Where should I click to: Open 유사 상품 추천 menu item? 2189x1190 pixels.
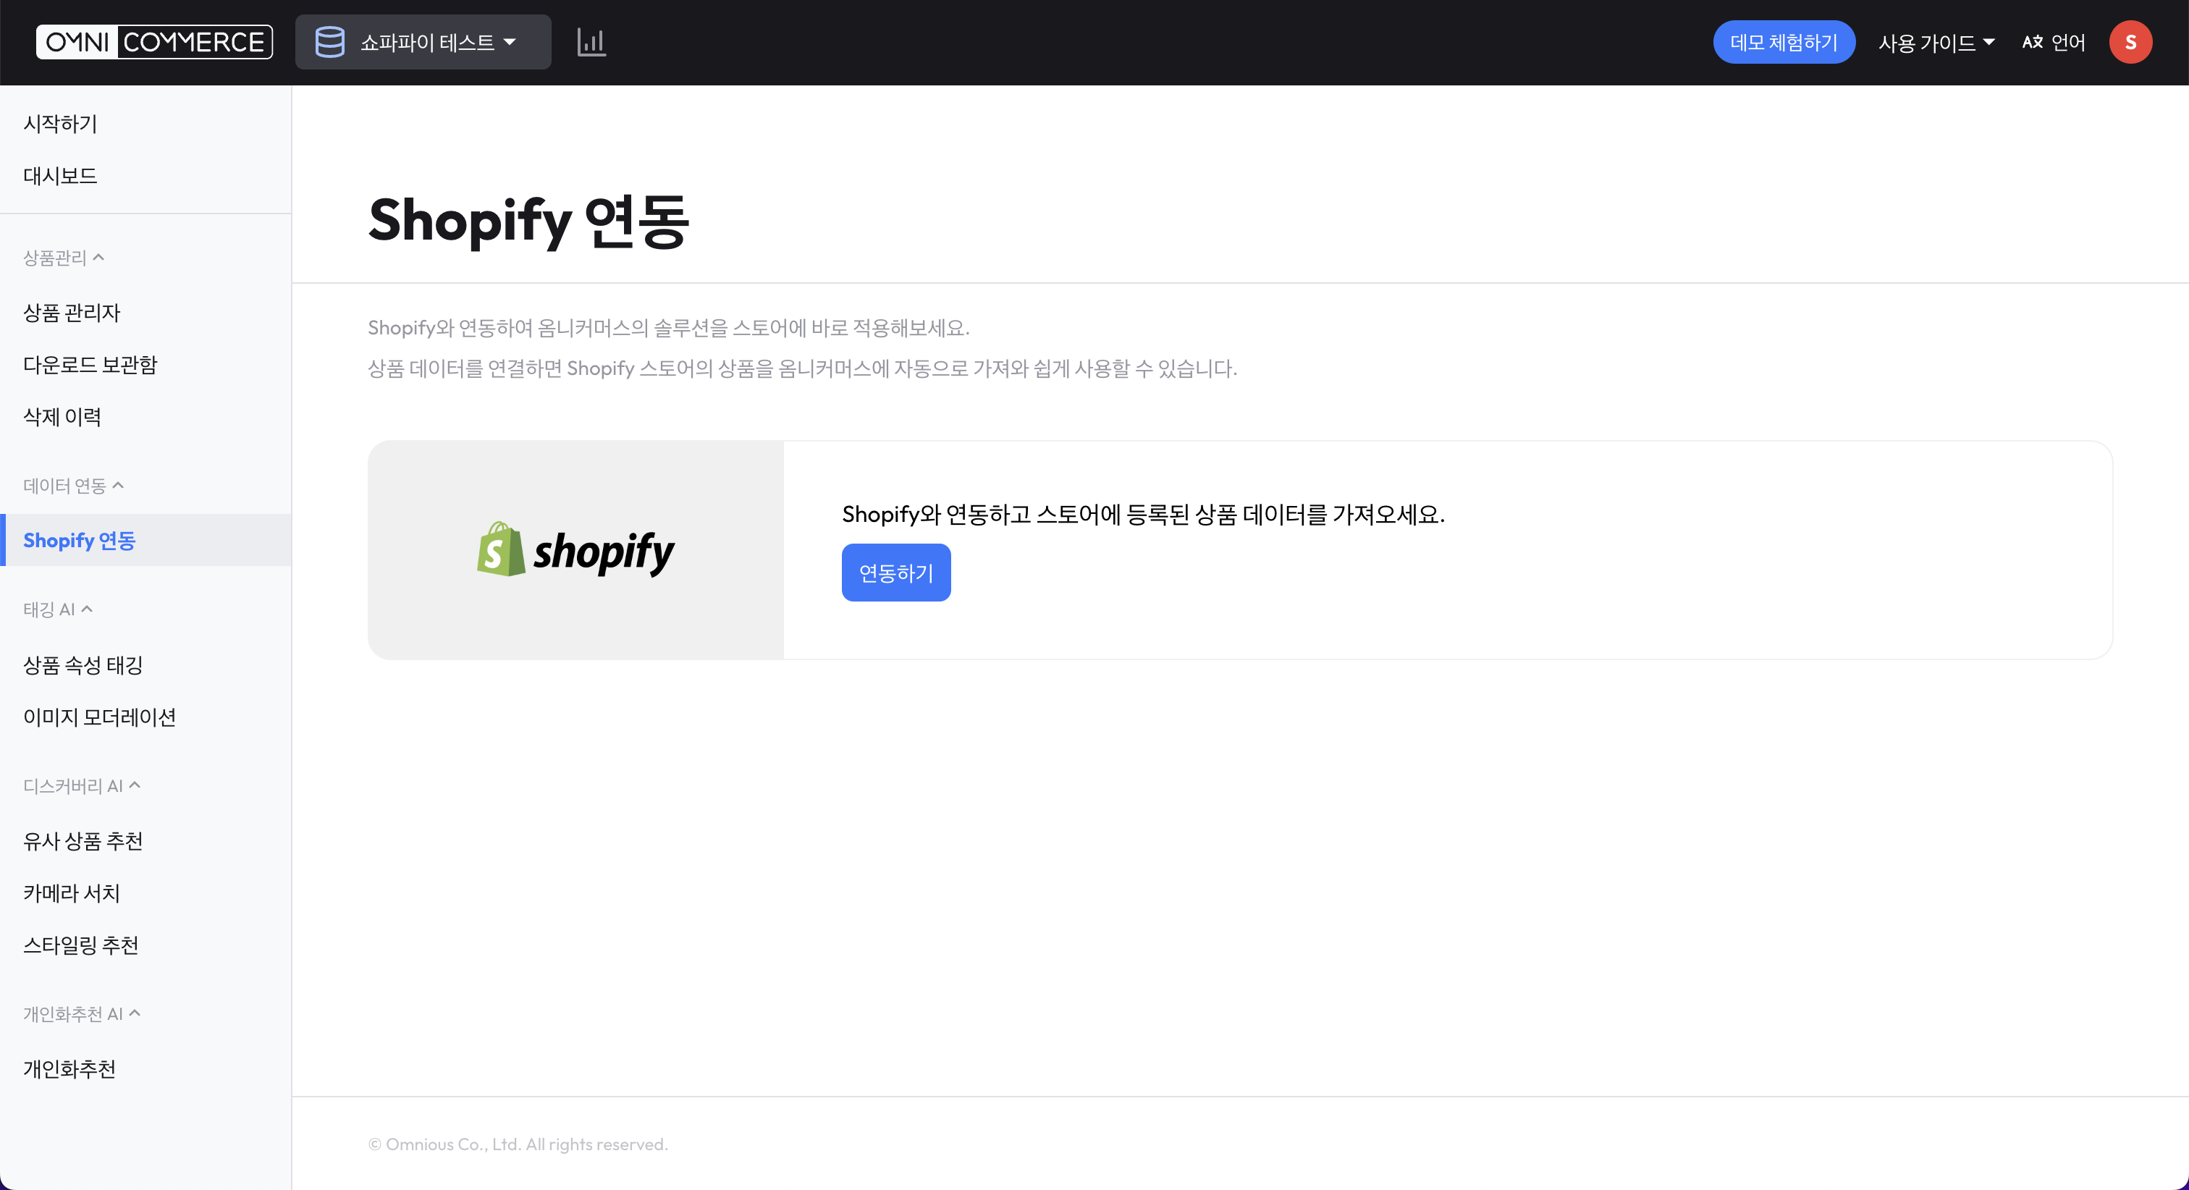tap(83, 840)
